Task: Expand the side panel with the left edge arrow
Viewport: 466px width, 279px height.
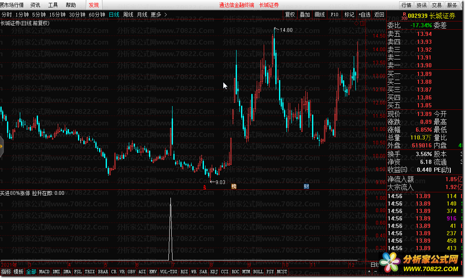Action: coord(2,146)
